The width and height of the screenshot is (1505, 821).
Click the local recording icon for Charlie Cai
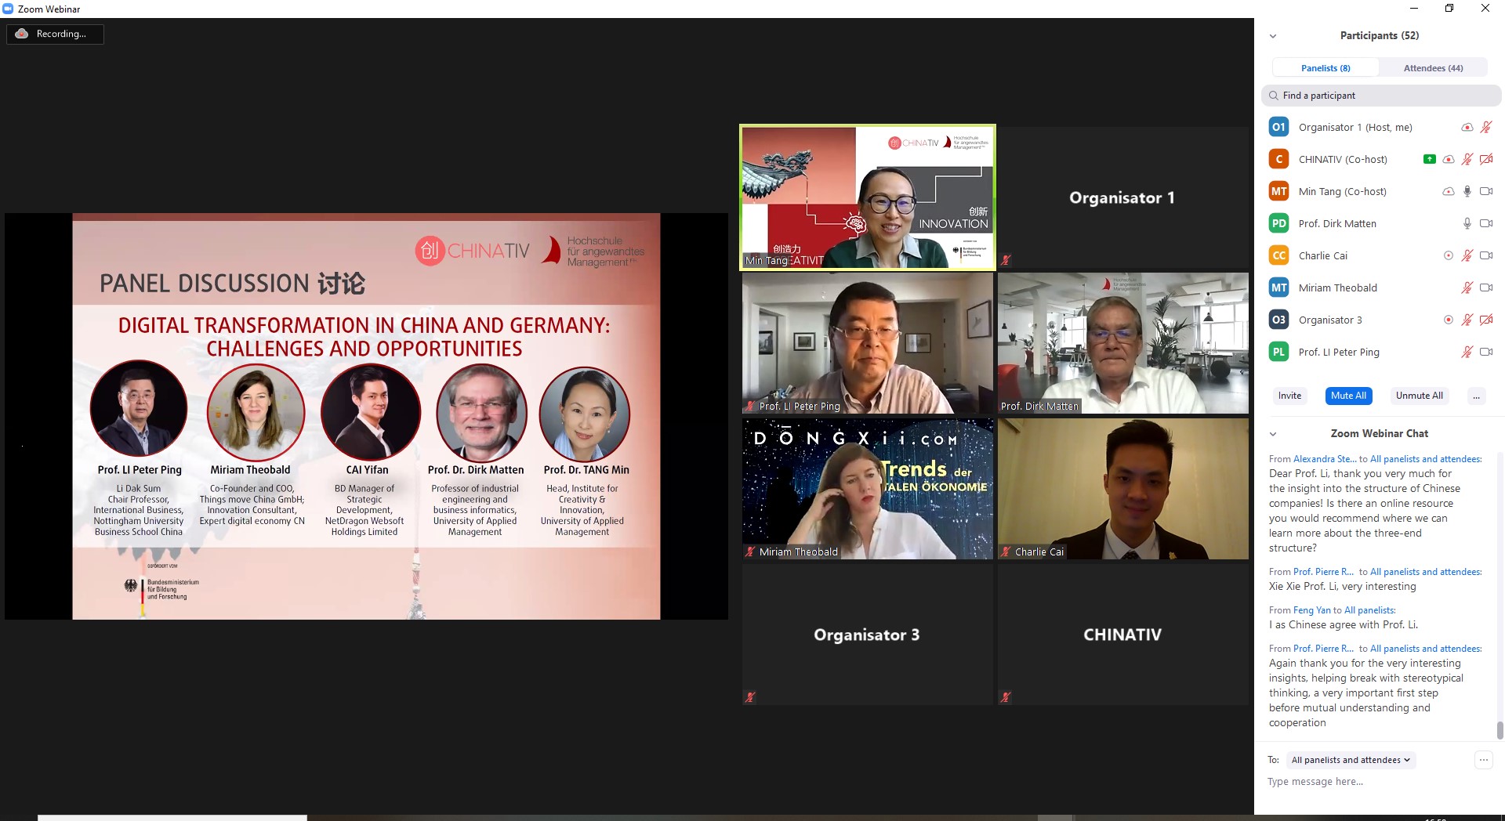[x=1449, y=255]
